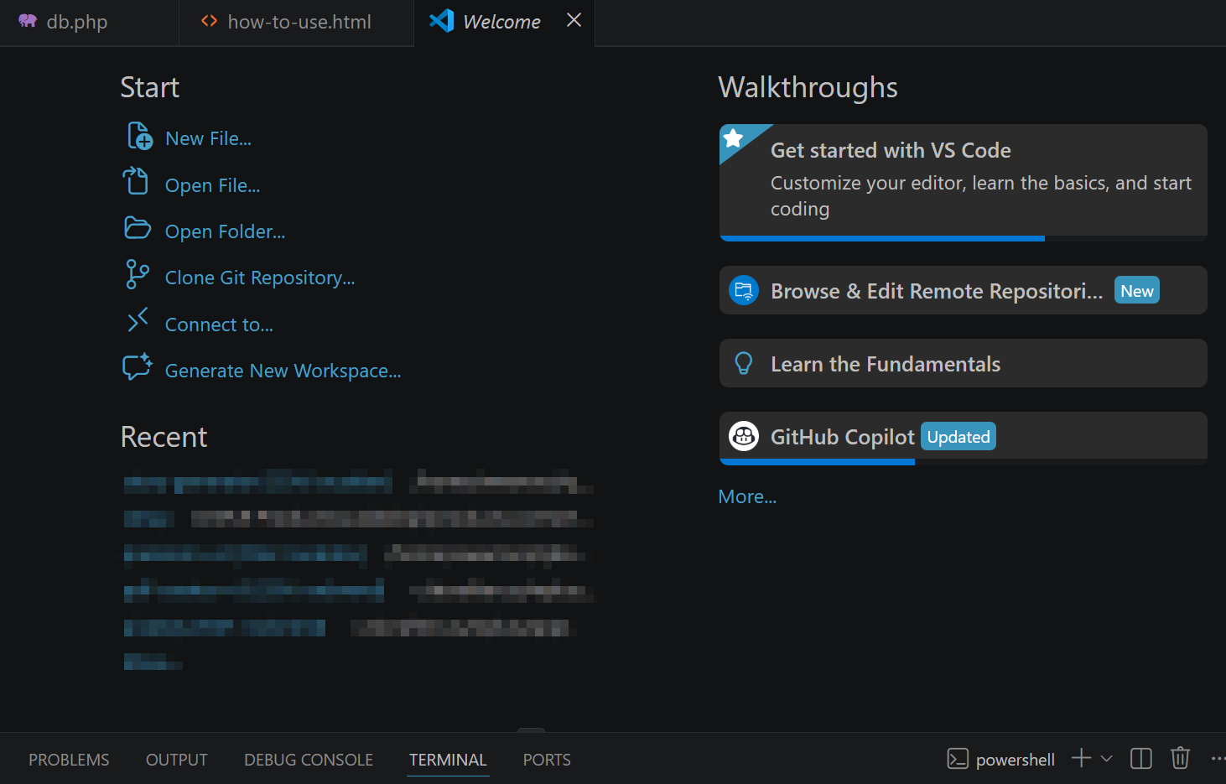The height and width of the screenshot is (784, 1226).
Task: Click the PHP elephant icon on db.php tab
Action: [28, 21]
